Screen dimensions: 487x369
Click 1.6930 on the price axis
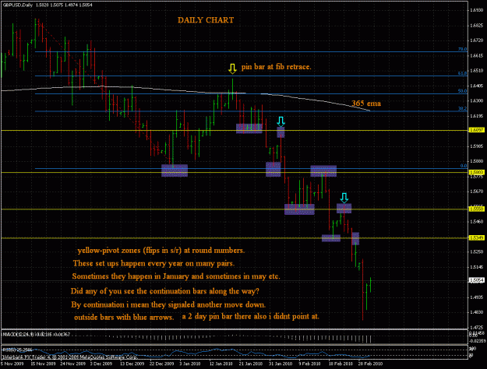(476, 10)
